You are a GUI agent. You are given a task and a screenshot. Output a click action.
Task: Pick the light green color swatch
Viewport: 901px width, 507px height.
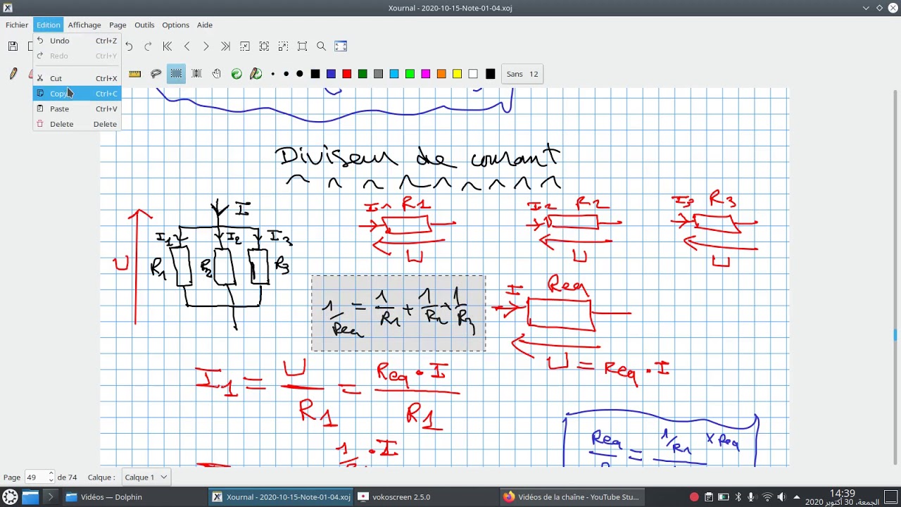coord(410,74)
